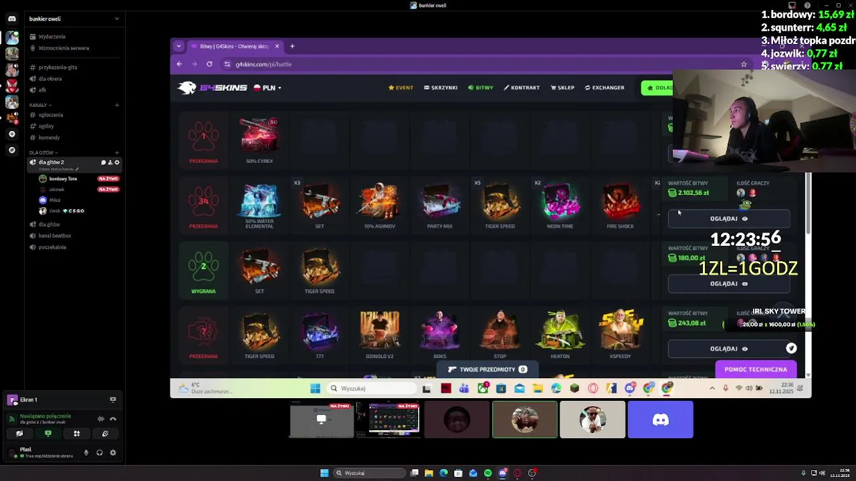Open invite icon for dla gitów 2
The width and height of the screenshot is (856, 481).
tap(110, 162)
